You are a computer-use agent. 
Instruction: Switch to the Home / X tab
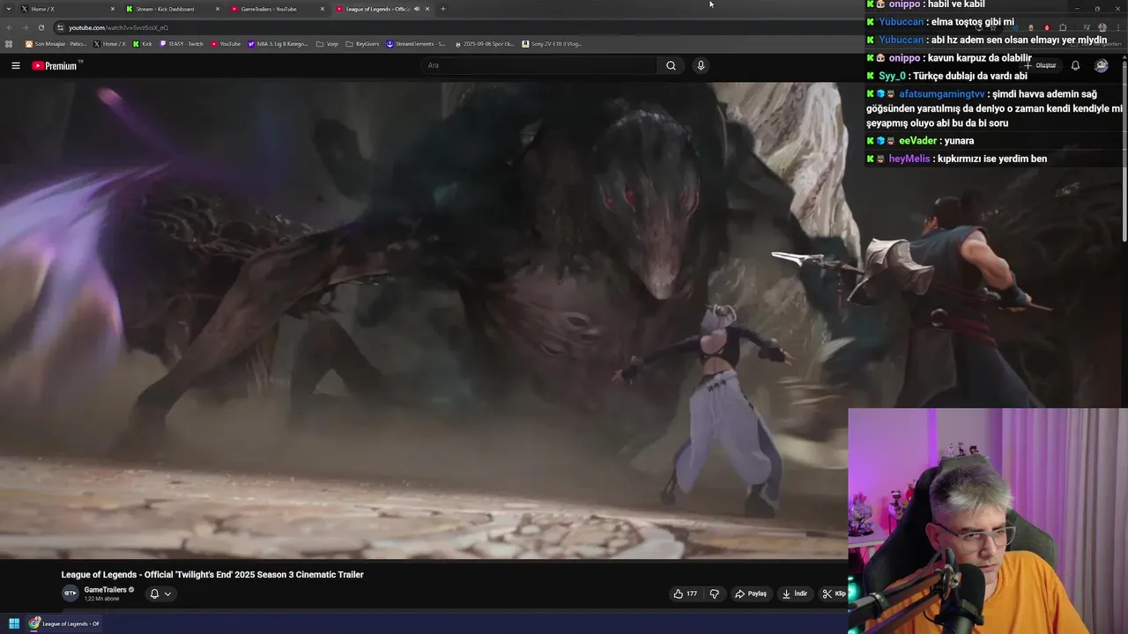tap(69, 9)
